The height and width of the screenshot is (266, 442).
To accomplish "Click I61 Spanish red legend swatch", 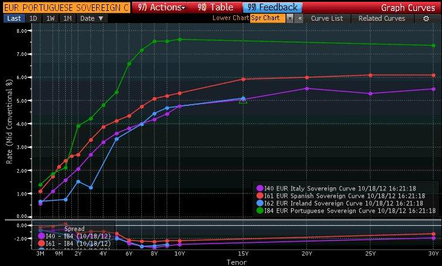I will (260, 195).
